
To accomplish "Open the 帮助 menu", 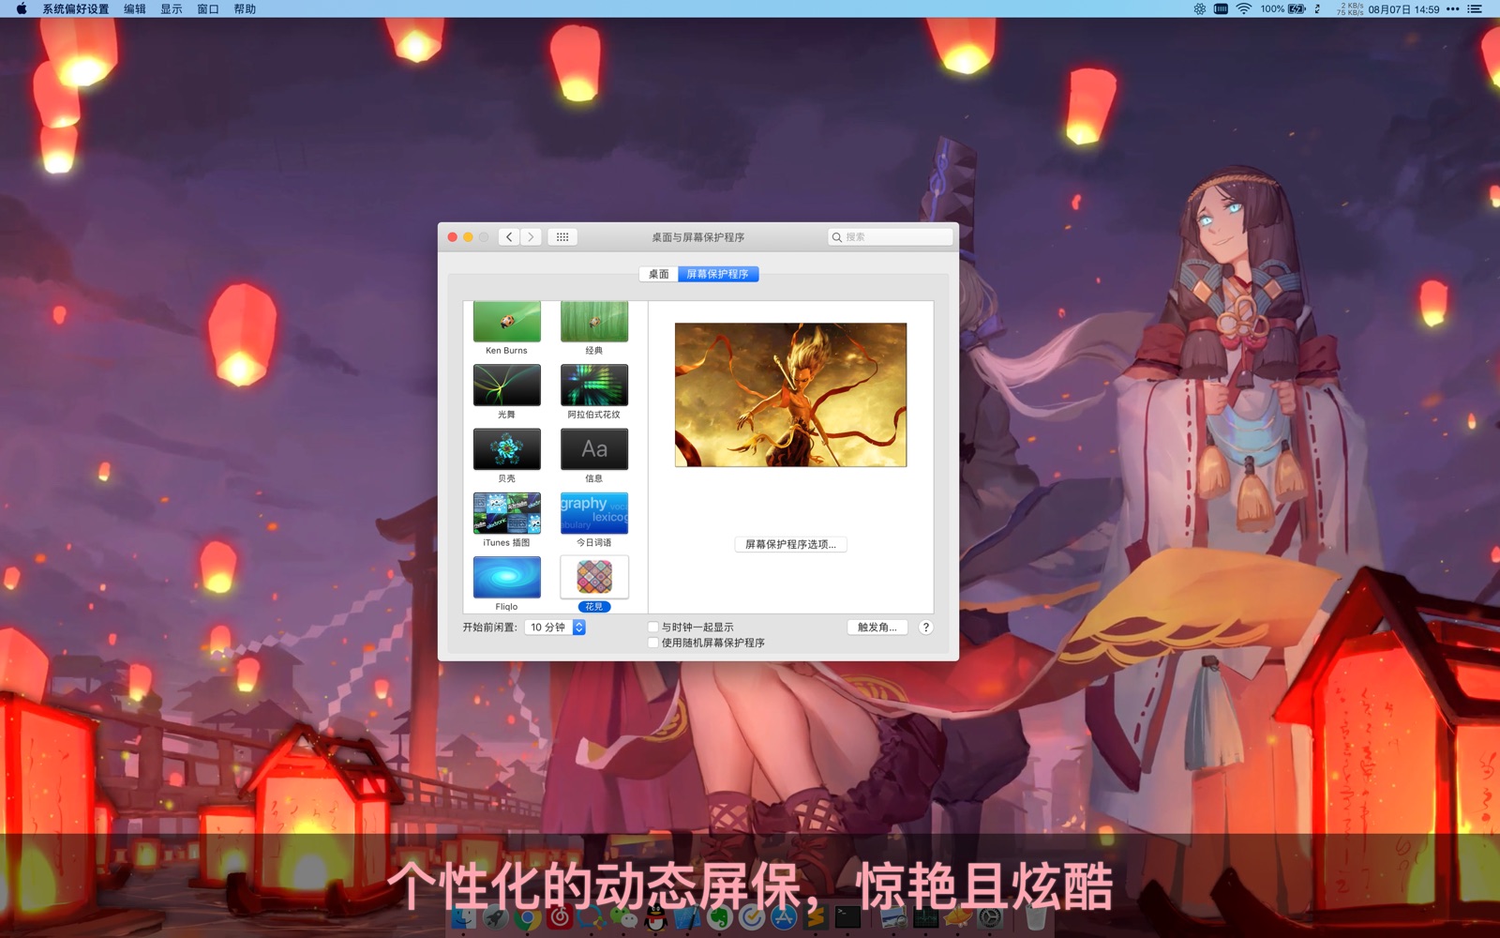I will [x=245, y=9].
